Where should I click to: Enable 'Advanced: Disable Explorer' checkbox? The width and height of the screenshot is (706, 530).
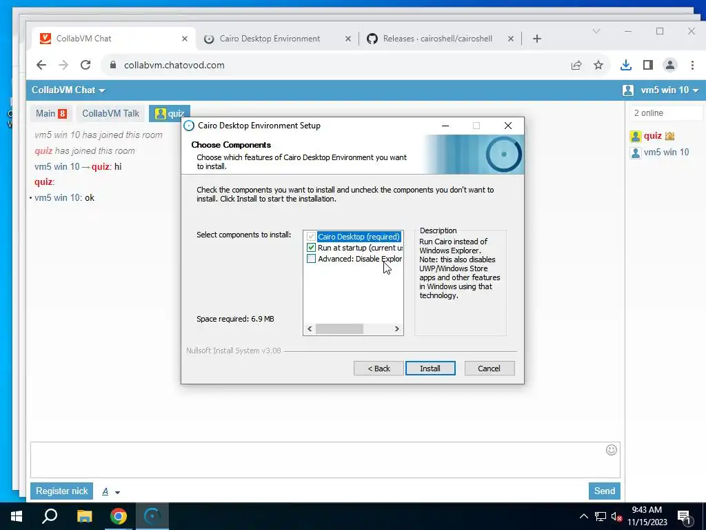click(311, 259)
